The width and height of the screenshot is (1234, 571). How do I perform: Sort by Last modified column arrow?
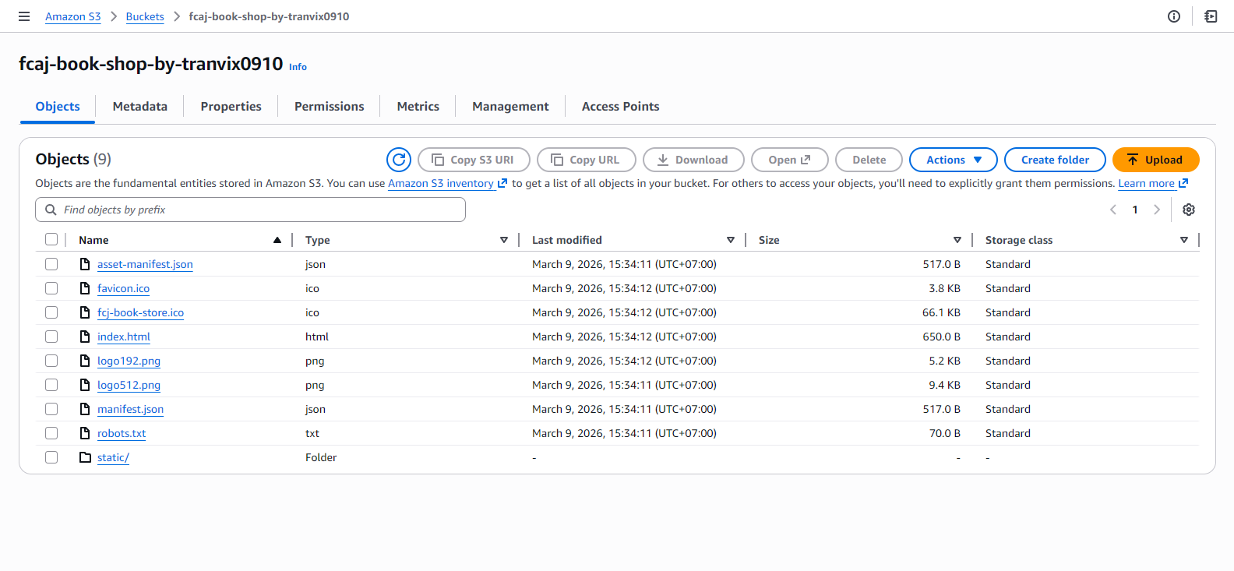click(731, 240)
